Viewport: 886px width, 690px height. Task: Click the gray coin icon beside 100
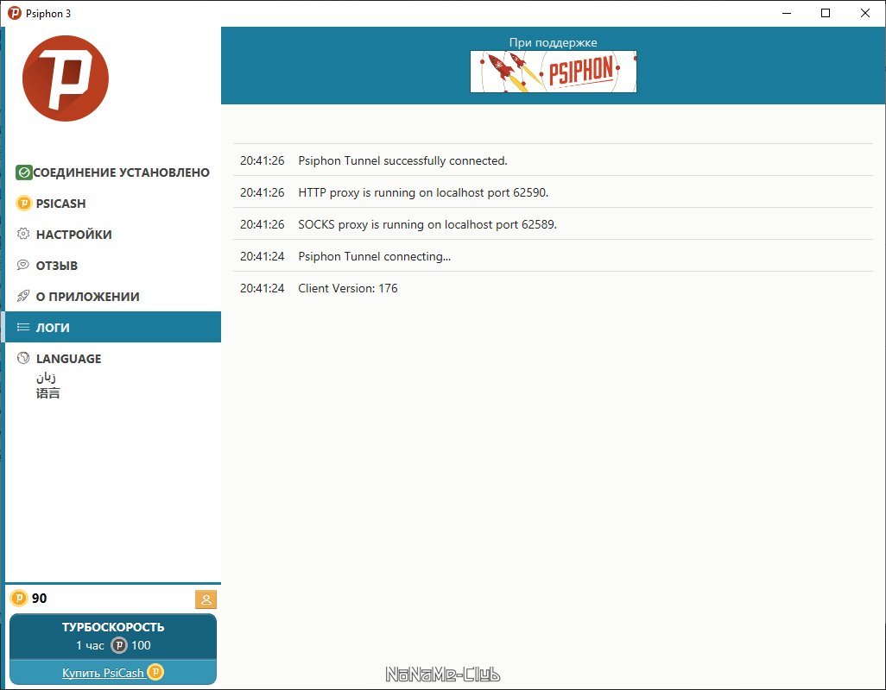point(118,645)
